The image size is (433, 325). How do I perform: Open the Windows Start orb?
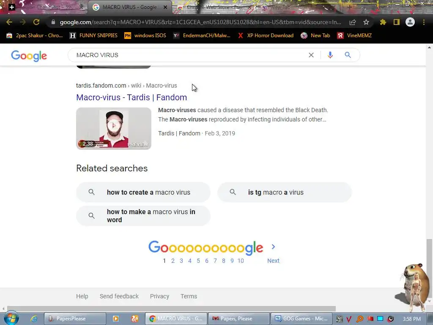[x=11, y=318]
